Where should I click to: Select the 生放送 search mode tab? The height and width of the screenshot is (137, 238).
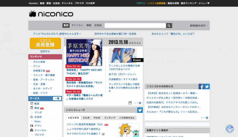(98, 25)
